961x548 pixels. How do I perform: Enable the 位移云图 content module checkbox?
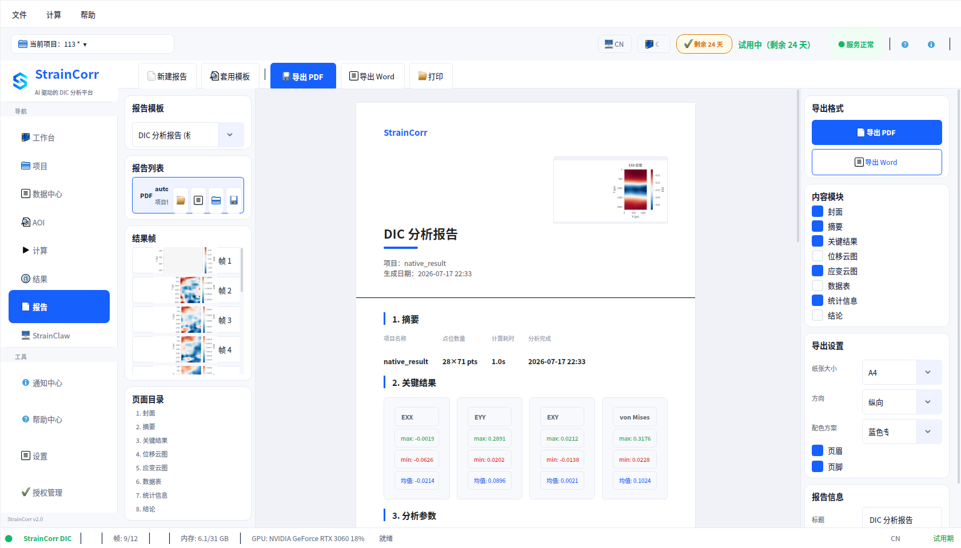point(818,256)
